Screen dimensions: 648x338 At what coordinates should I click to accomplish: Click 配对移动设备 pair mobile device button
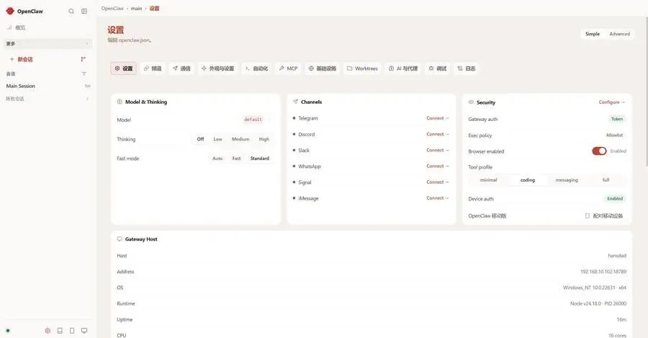(x=604, y=216)
